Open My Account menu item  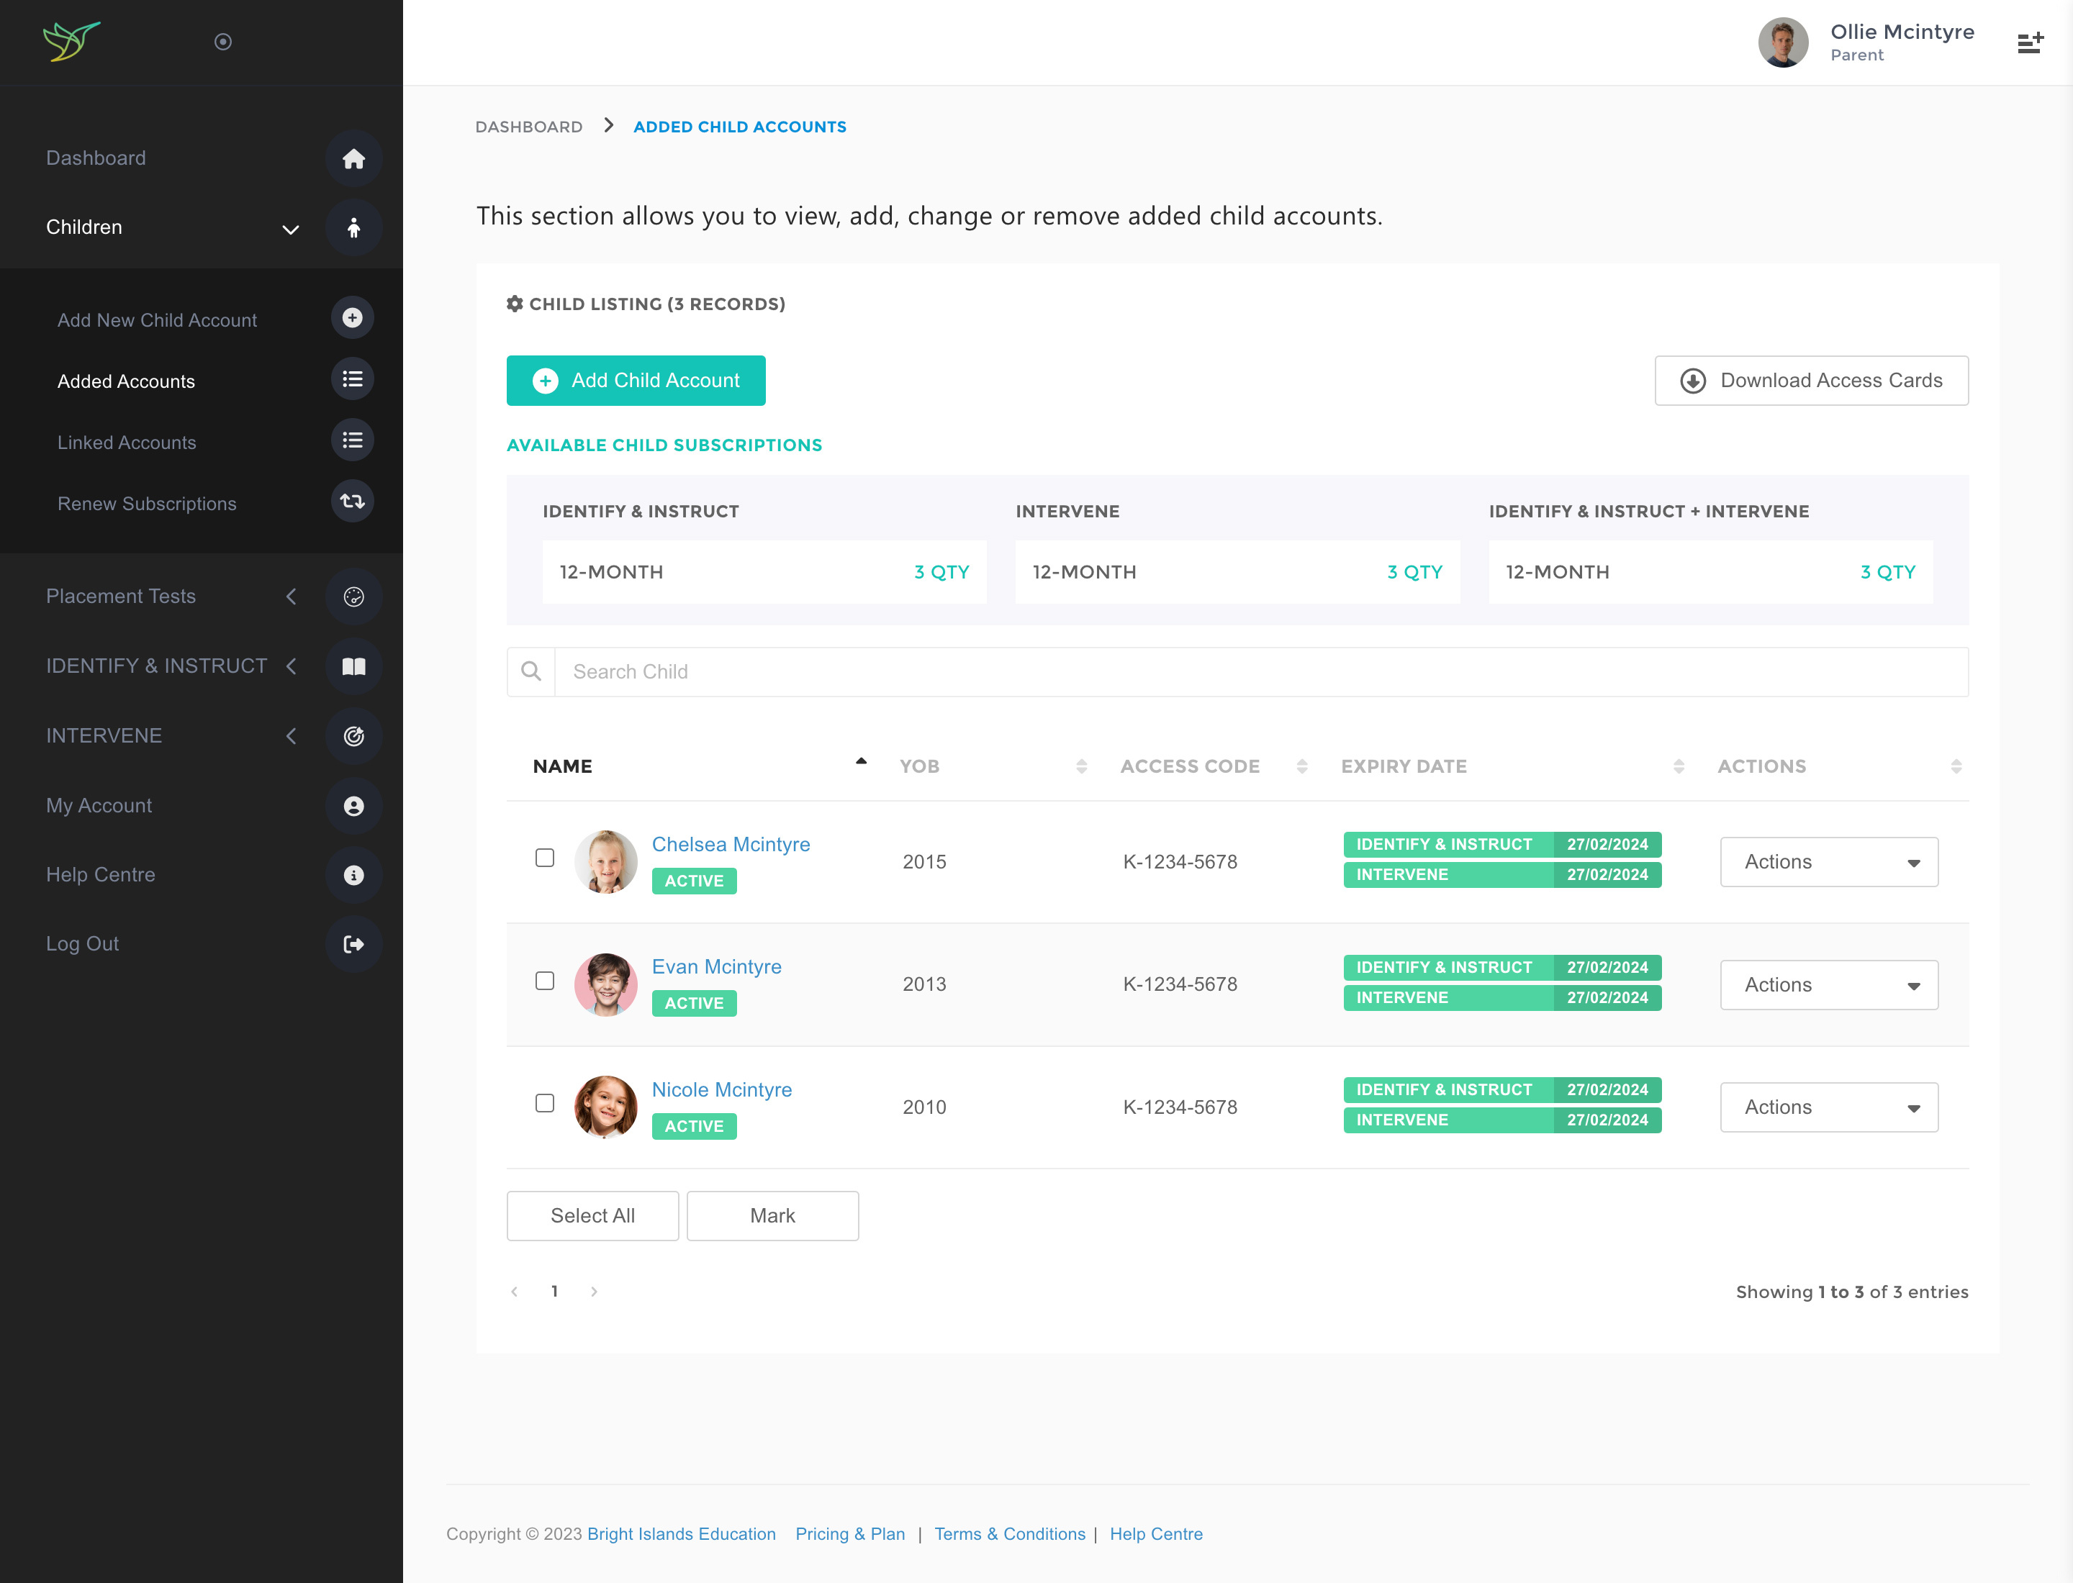pyautogui.click(x=99, y=806)
